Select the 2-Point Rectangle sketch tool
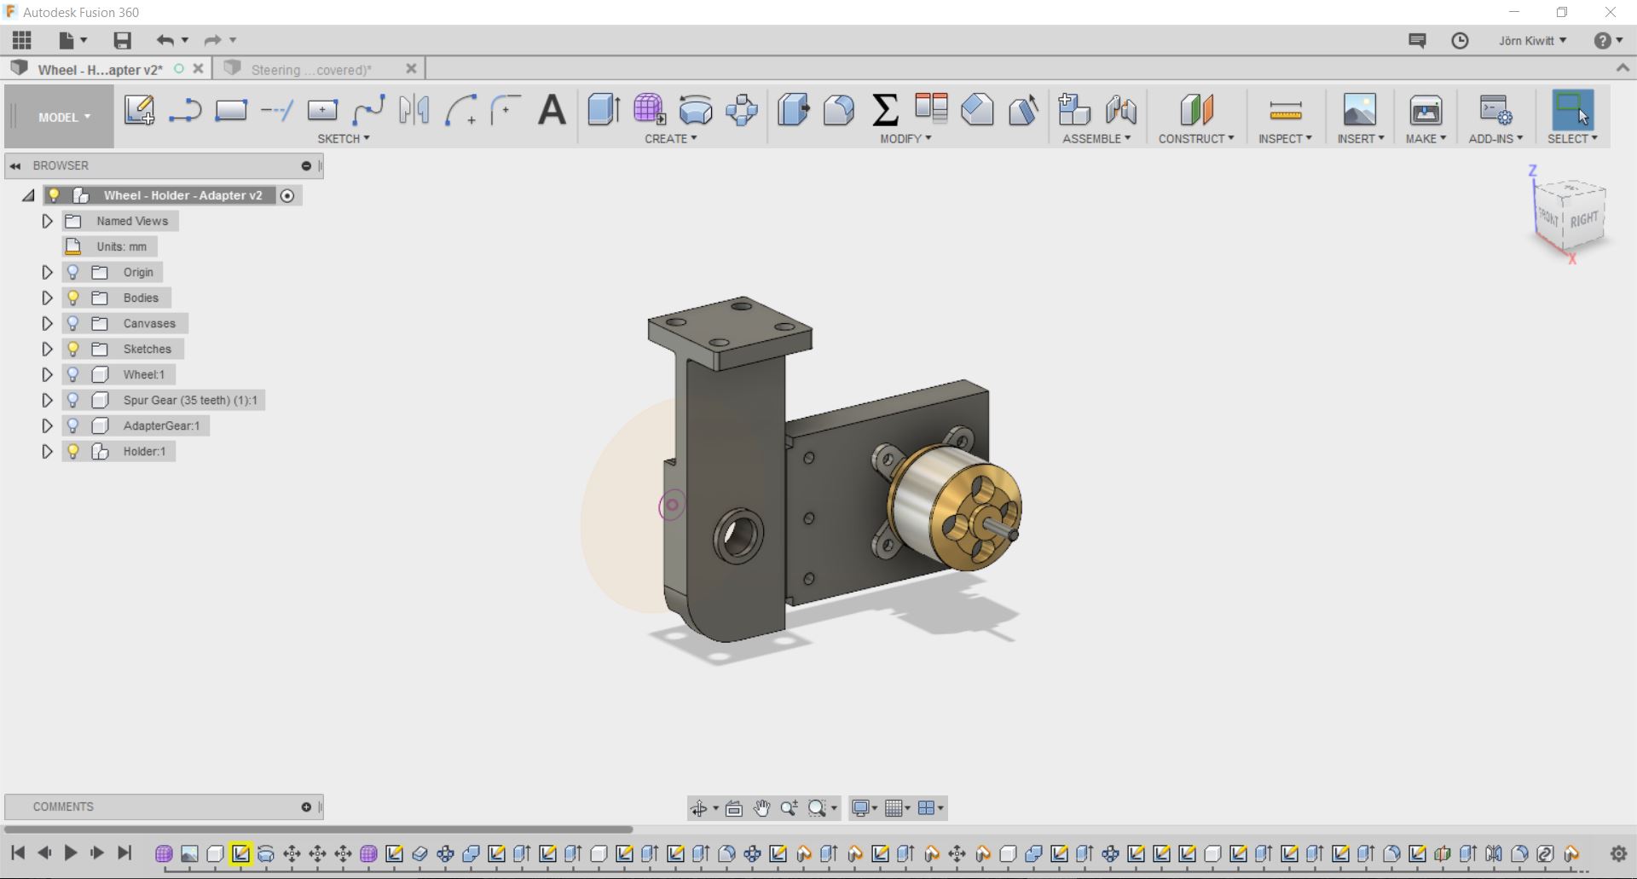The width and height of the screenshot is (1637, 879). (230, 110)
